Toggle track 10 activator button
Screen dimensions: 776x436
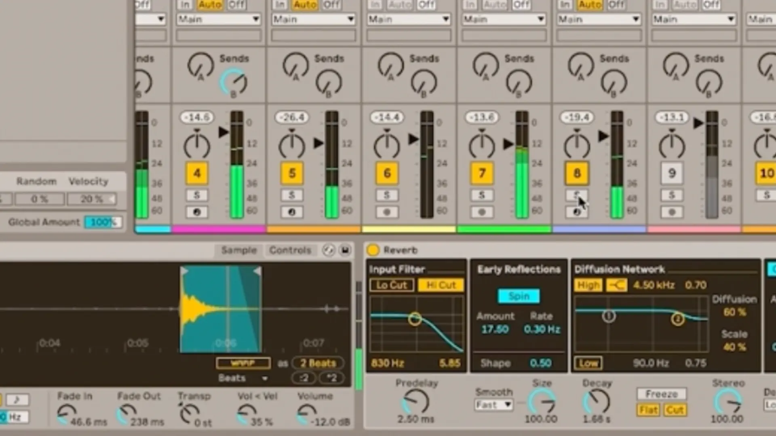click(x=766, y=173)
